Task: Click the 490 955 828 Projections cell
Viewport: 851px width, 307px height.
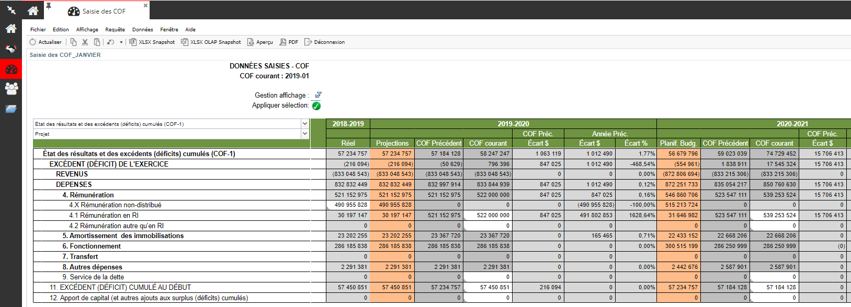Action: click(392, 205)
